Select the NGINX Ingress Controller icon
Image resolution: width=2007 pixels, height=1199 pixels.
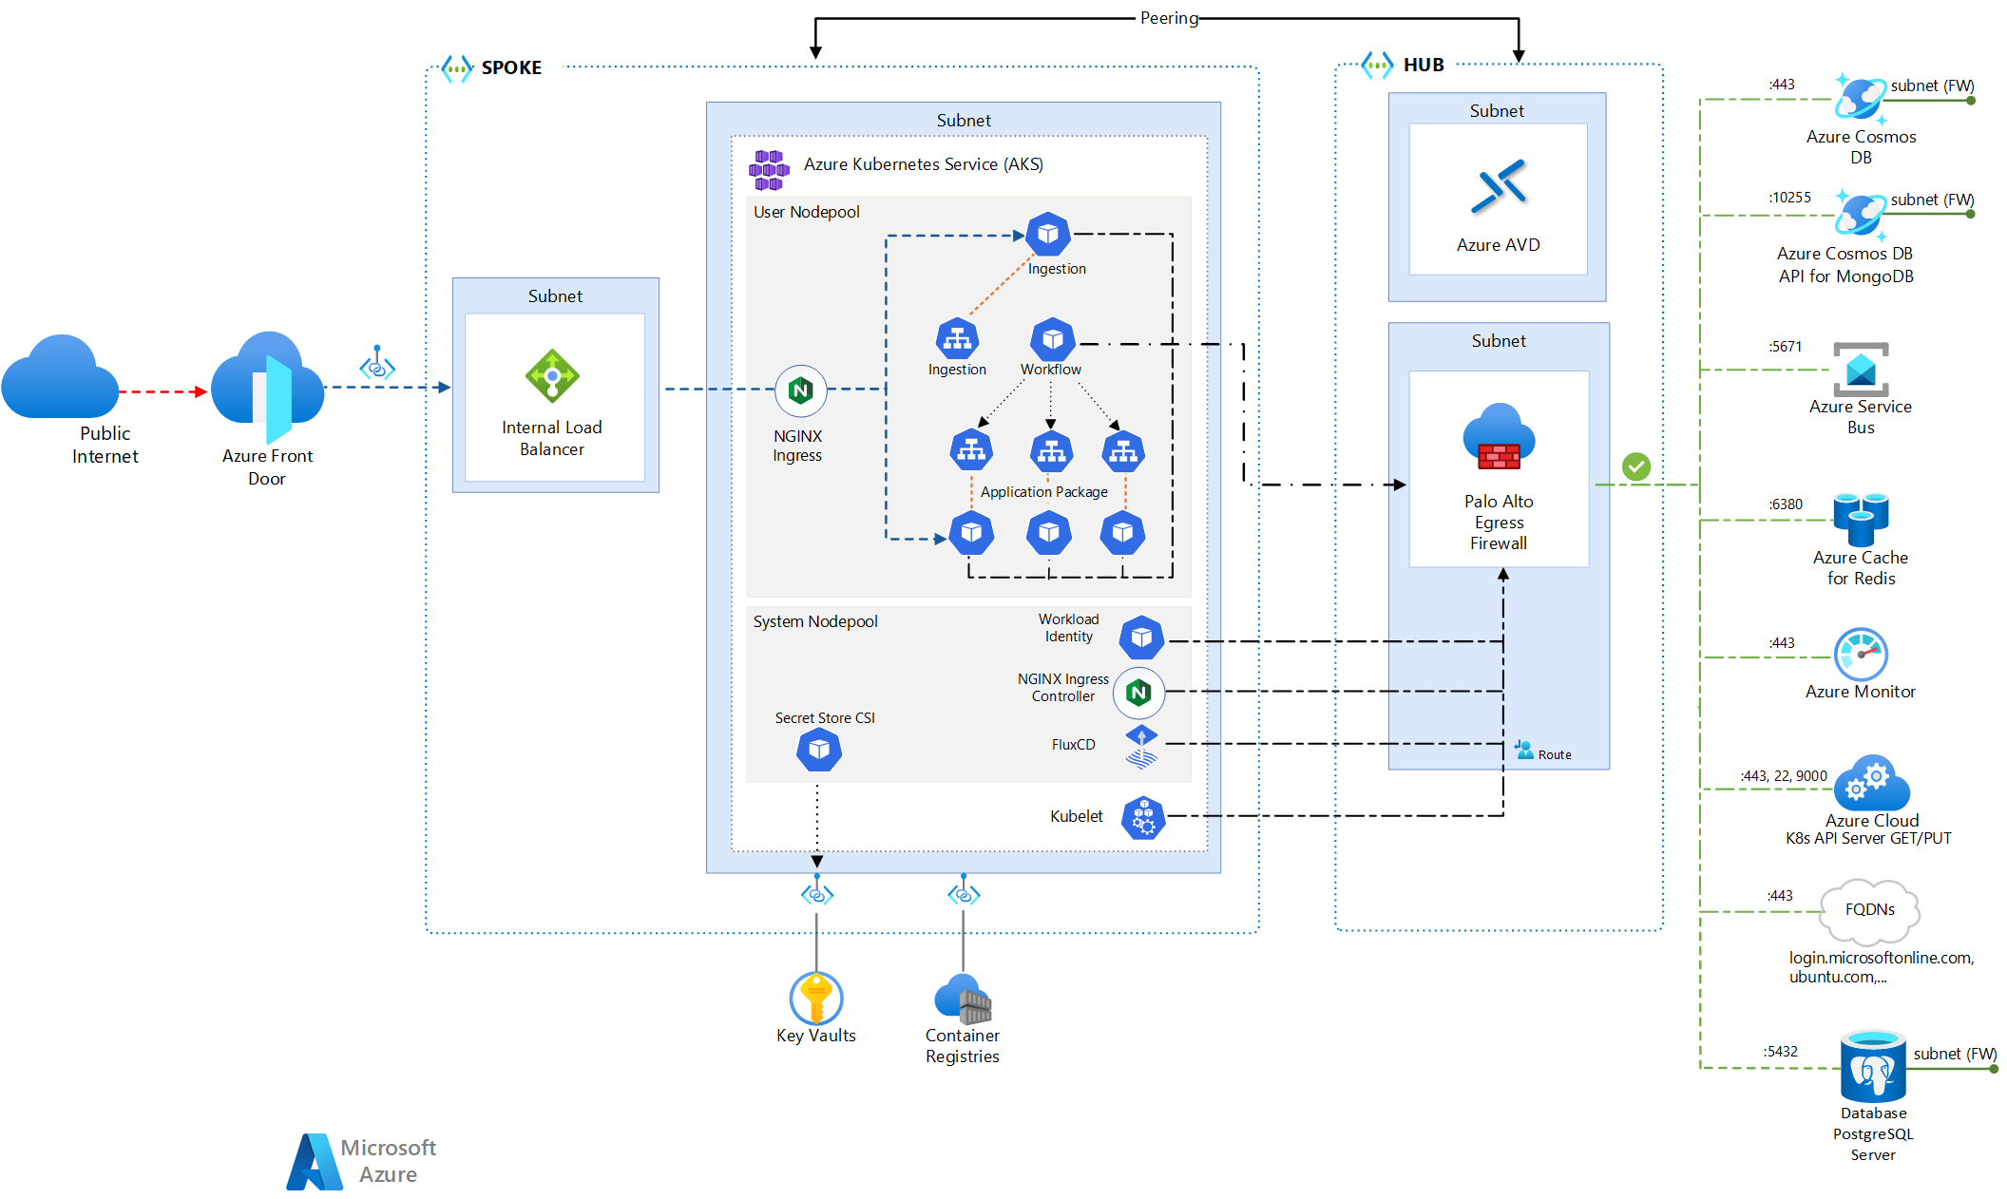coord(1138,694)
